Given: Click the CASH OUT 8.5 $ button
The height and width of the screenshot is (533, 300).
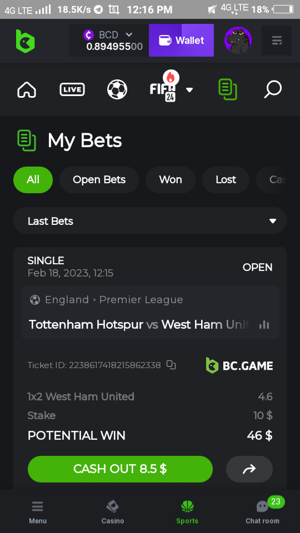Looking at the screenshot, I should tap(120, 469).
